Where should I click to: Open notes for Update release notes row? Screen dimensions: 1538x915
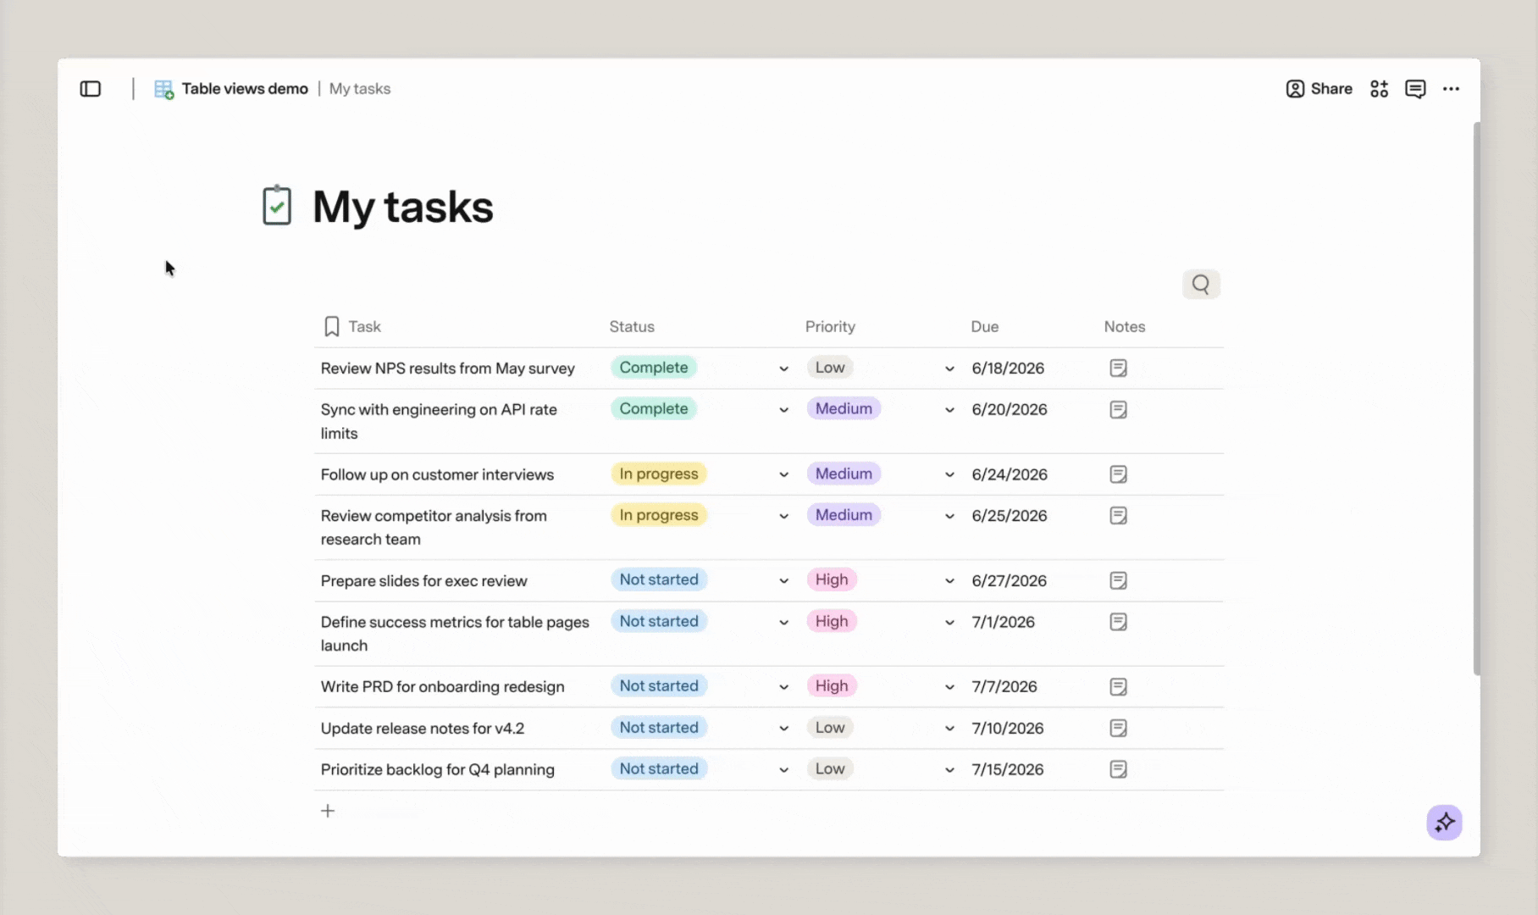coord(1118,728)
